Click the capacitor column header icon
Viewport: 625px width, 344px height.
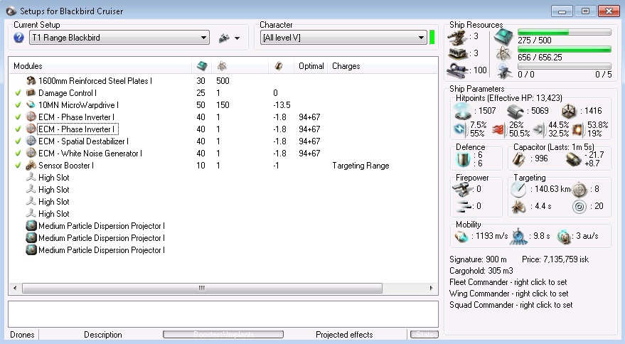(279, 66)
